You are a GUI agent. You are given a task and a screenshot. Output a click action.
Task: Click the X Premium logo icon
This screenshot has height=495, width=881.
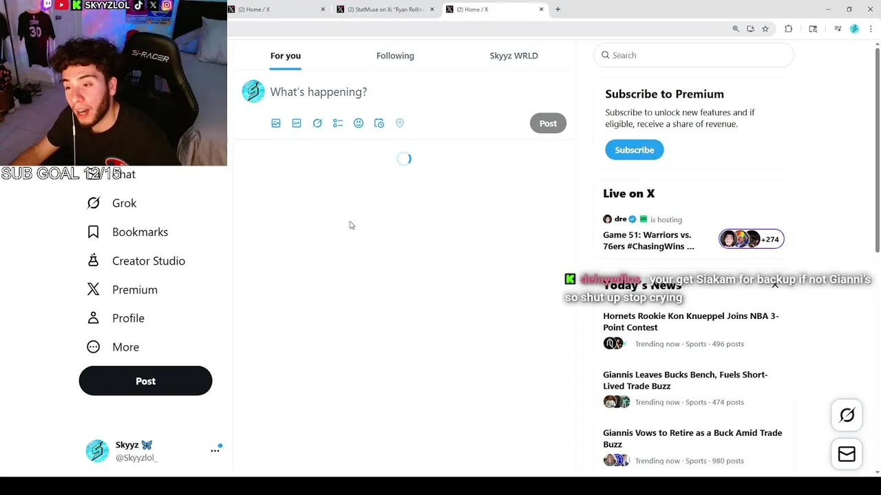click(94, 289)
